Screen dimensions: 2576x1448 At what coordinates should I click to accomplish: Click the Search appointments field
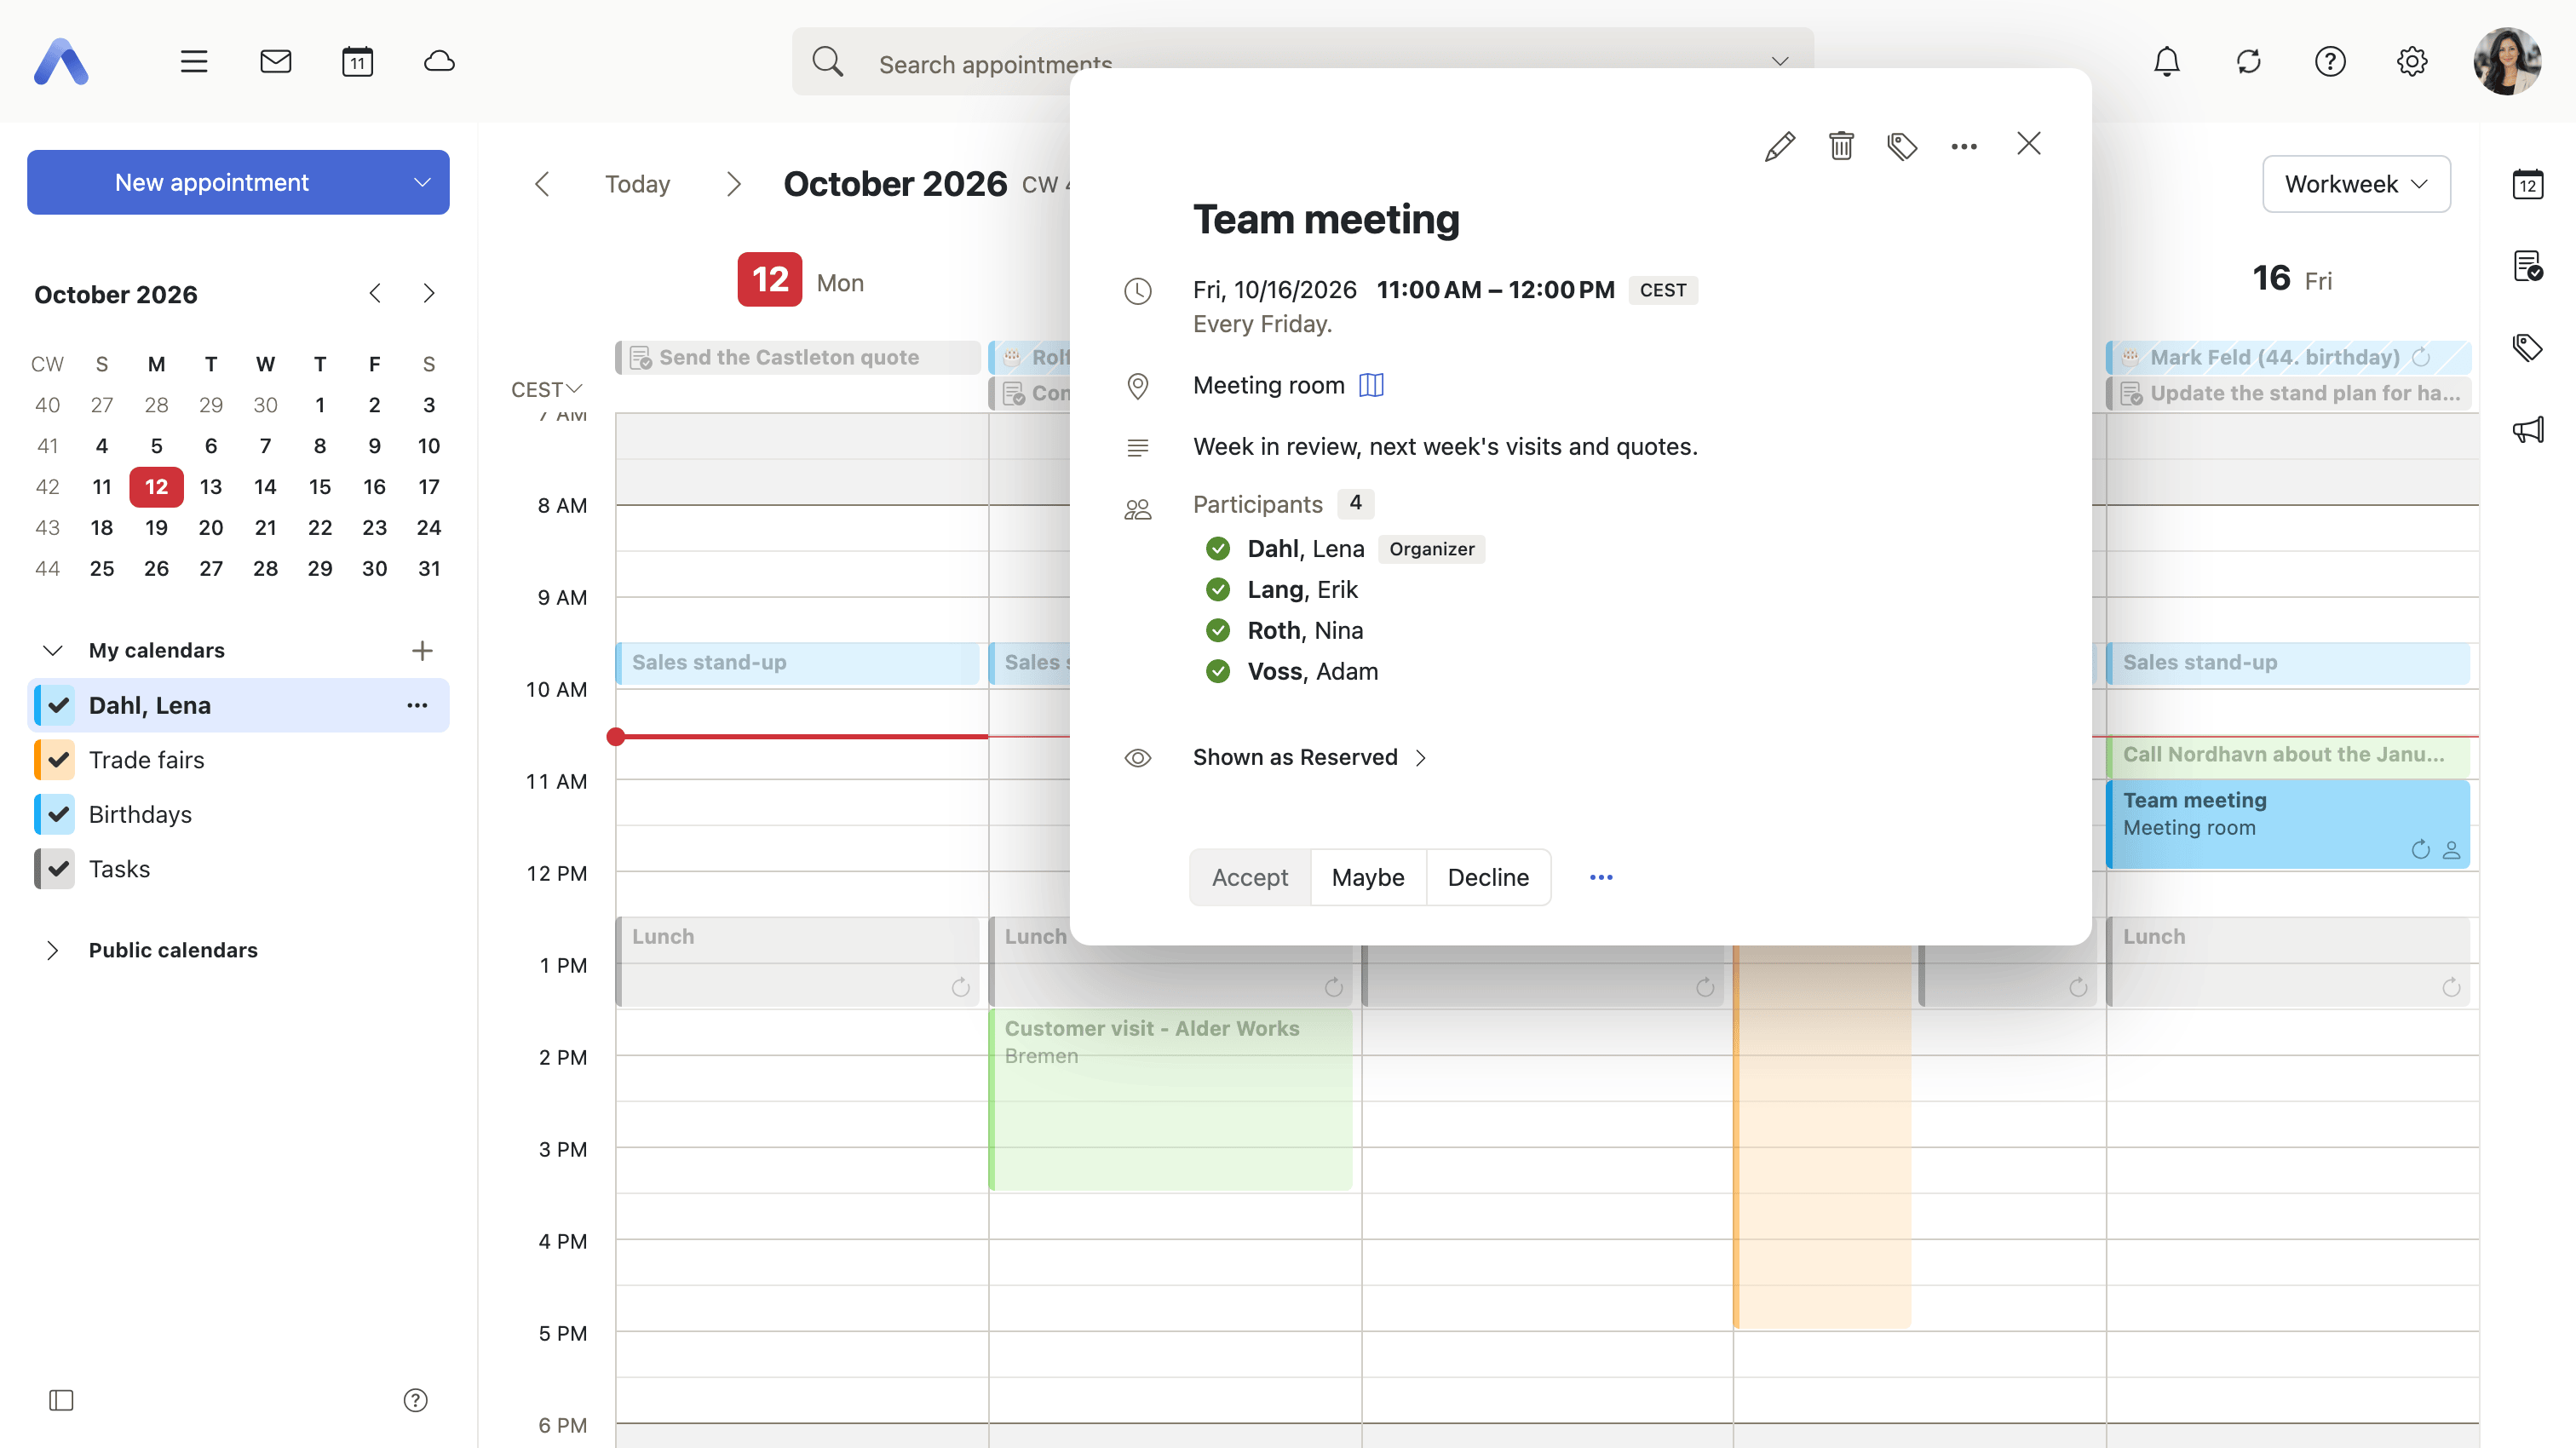(1302, 62)
